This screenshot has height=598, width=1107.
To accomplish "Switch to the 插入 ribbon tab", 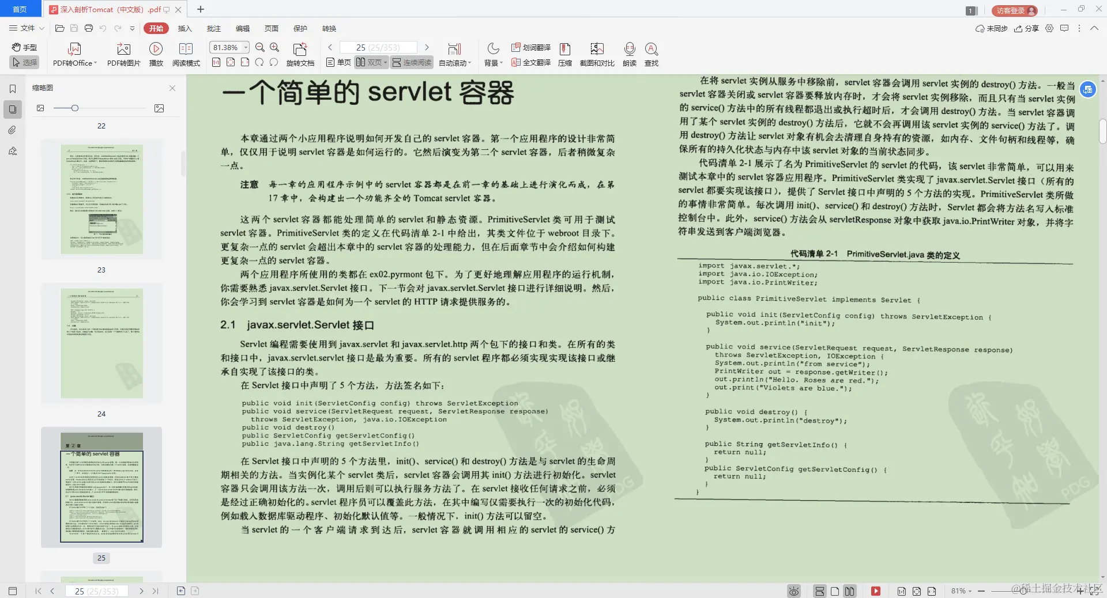I will (184, 28).
